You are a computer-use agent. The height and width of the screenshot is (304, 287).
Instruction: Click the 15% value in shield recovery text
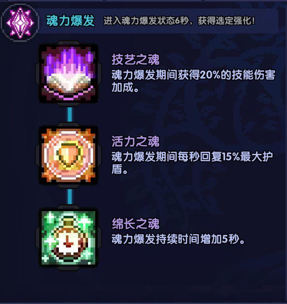[231, 157]
